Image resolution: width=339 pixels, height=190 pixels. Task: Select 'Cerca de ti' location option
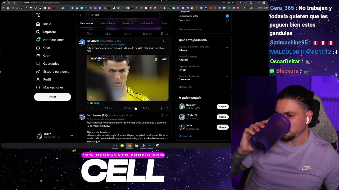[227, 21]
